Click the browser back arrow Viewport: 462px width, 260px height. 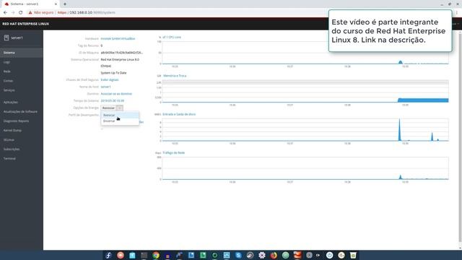point(5,13)
